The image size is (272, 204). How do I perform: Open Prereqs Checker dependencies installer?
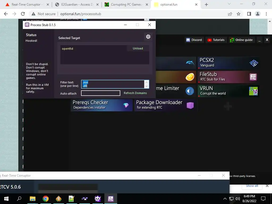pyautogui.click(x=102, y=105)
